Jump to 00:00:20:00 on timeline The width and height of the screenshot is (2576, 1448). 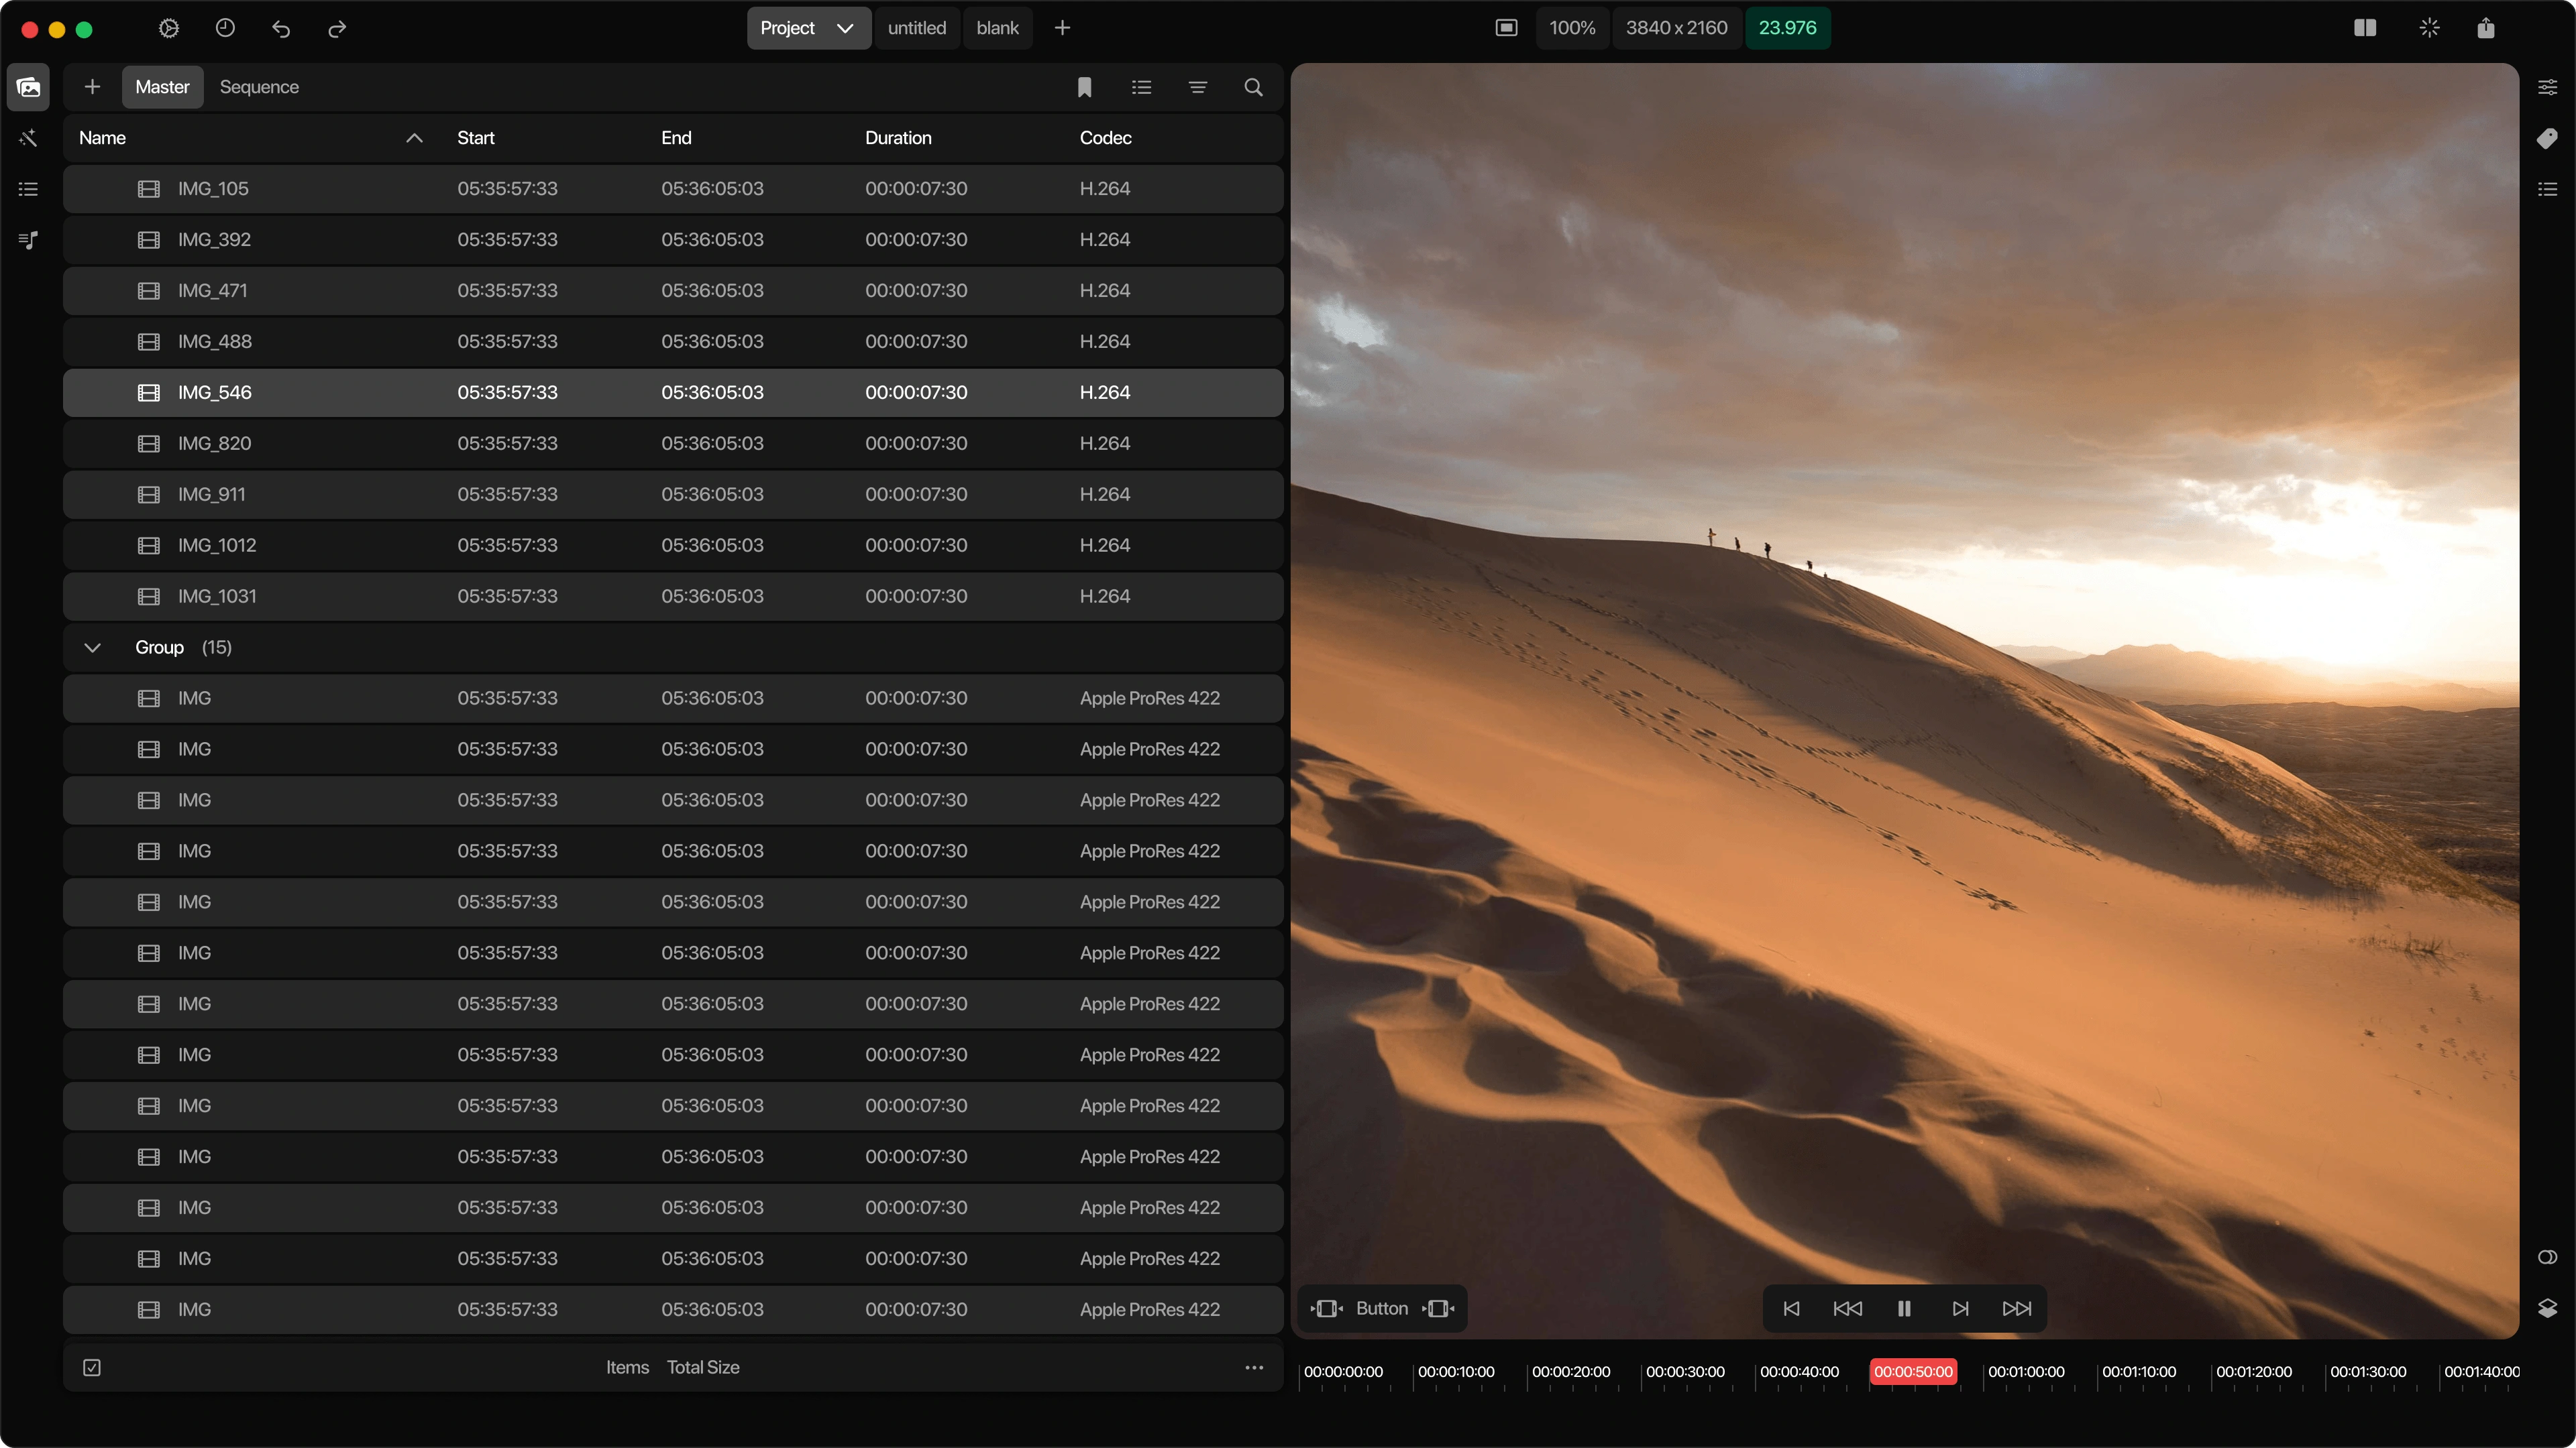click(1570, 1371)
